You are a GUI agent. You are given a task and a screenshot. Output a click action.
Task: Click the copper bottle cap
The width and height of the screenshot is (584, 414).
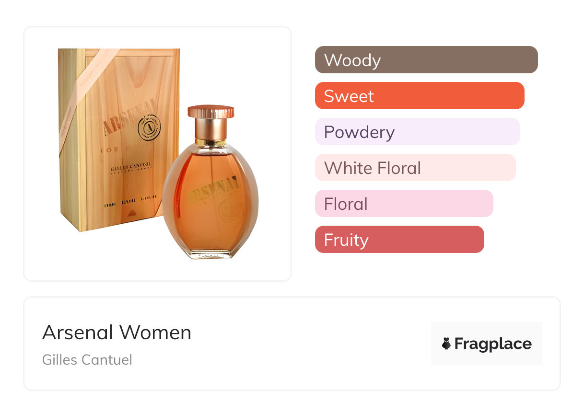click(210, 112)
